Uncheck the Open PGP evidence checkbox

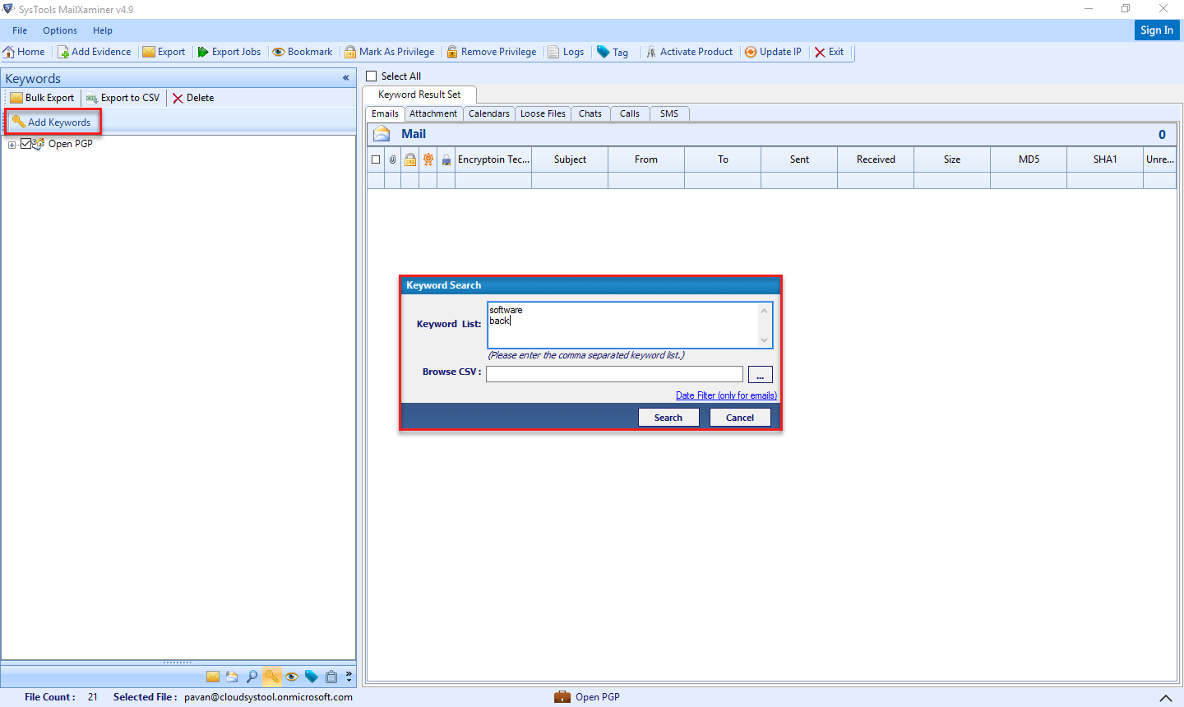click(x=27, y=143)
